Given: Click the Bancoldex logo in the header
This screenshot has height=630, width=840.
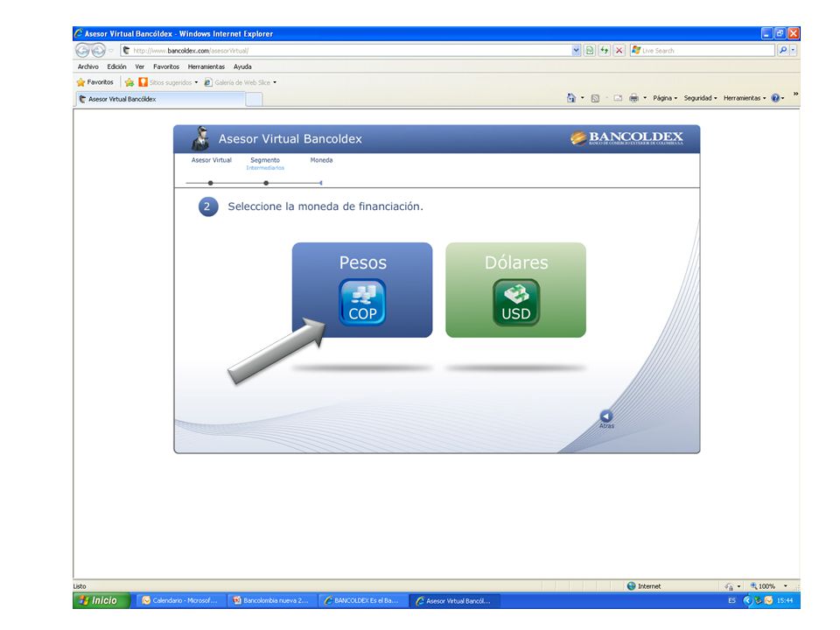Looking at the screenshot, I should pyautogui.click(x=626, y=138).
